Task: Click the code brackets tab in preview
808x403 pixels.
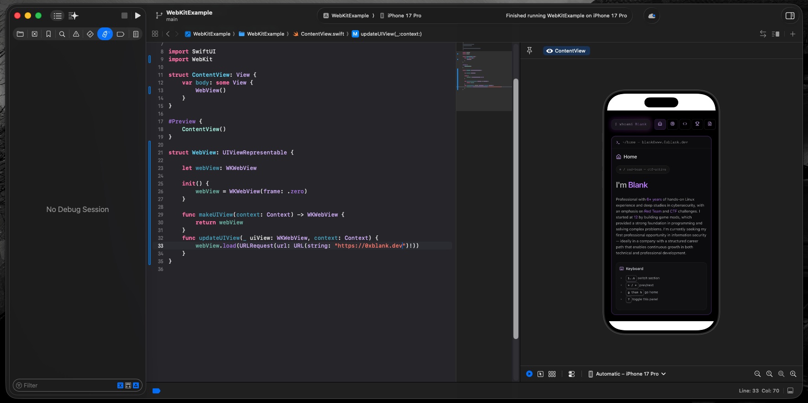Action: [x=685, y=124]
